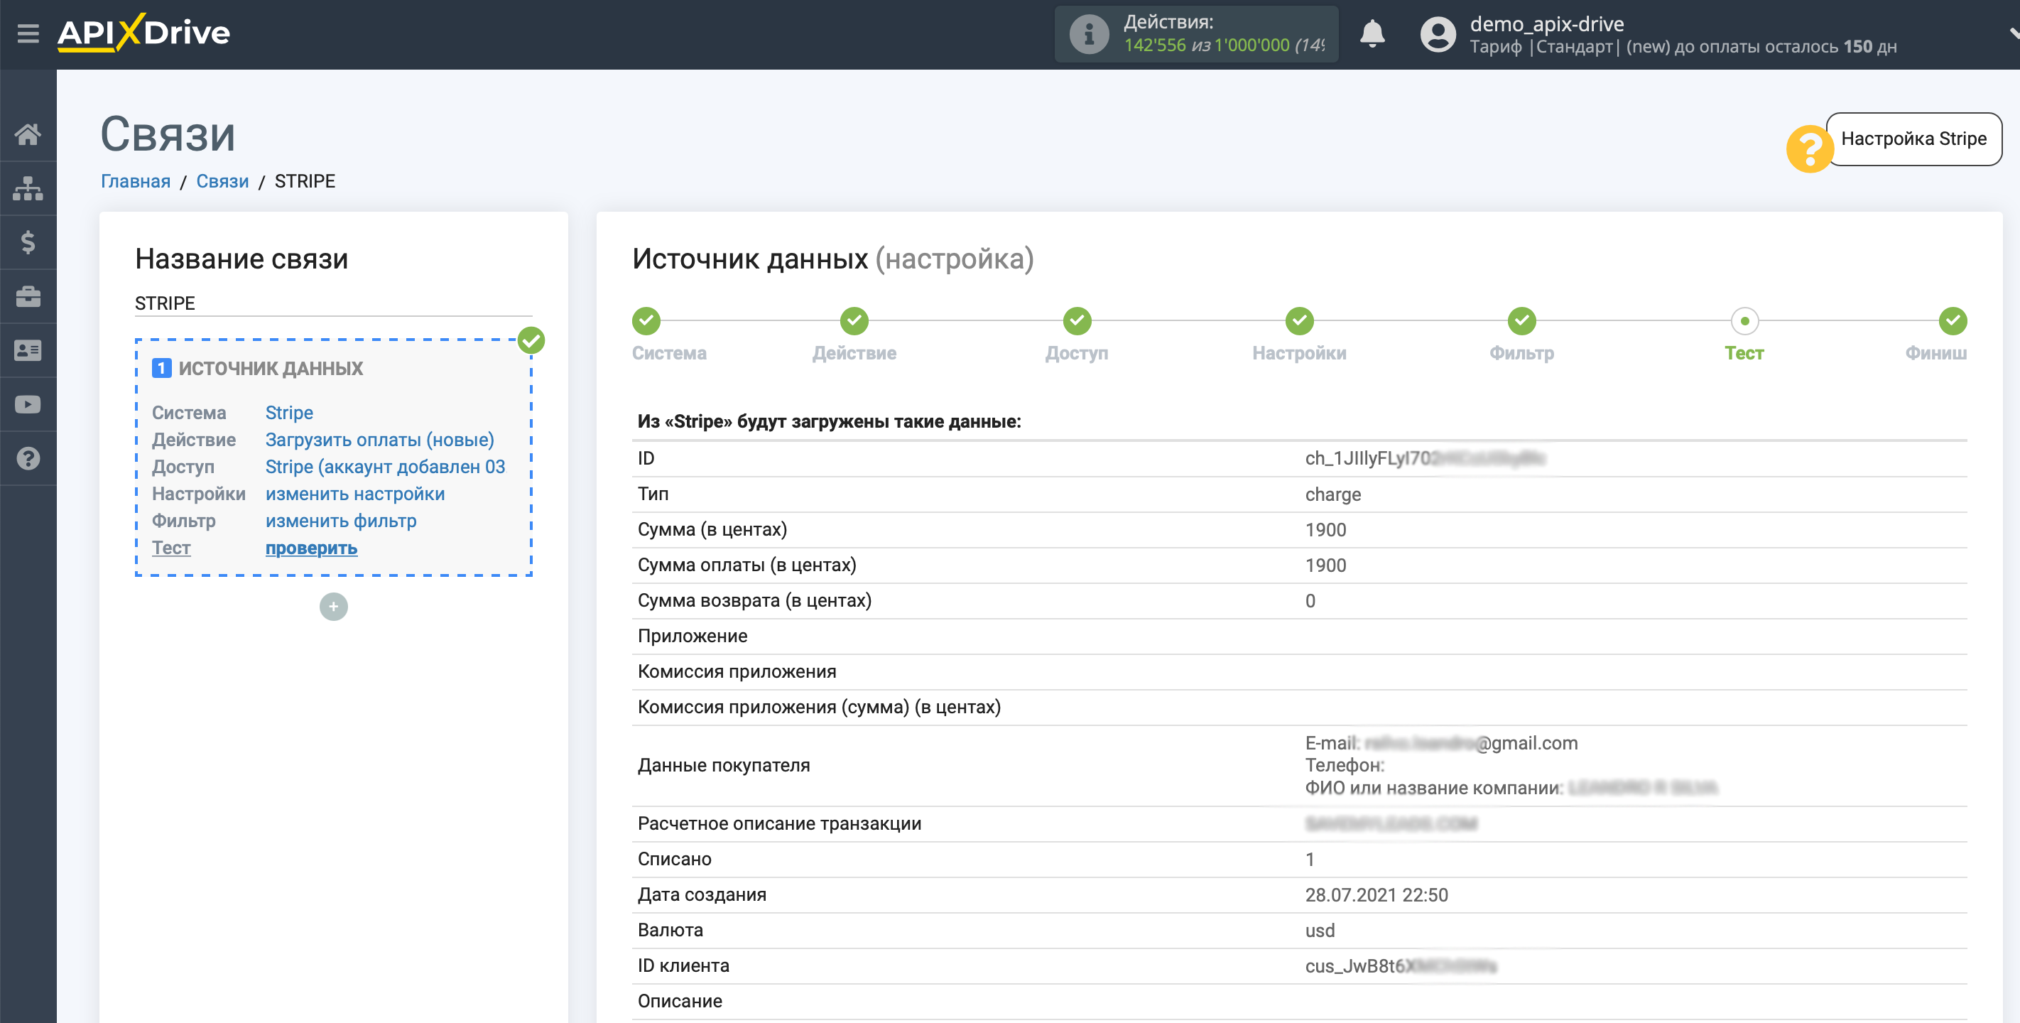Click the Сумма (в центах) value 1900
The height and width of the screenshot is (1023, 2020).
(1325, 529)
